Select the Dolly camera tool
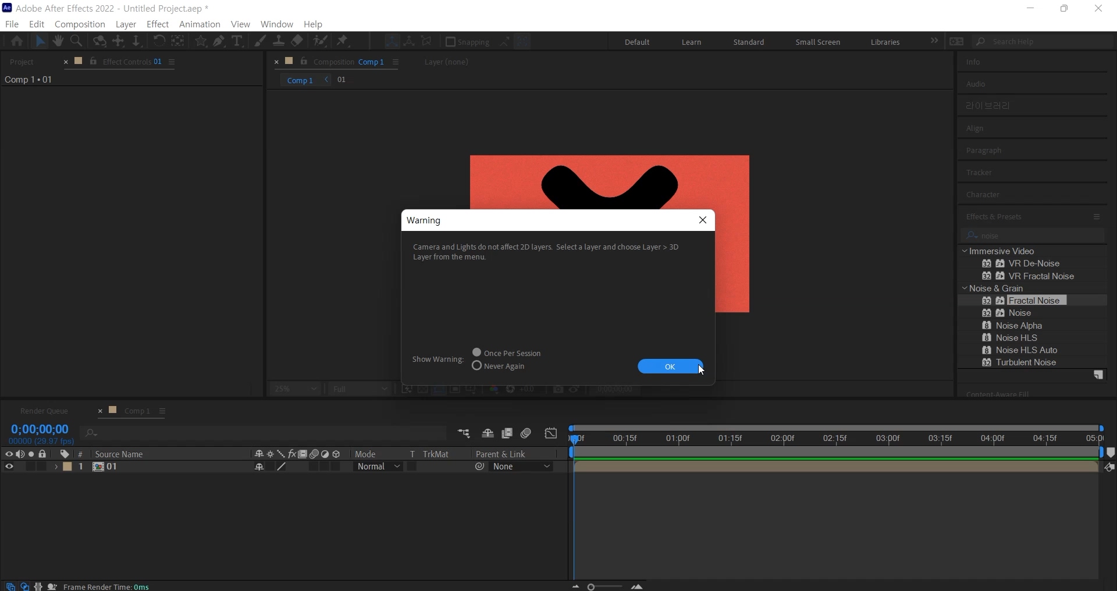Image resolution: width=1117 pixels, height=591 pixels. [x=136, y=41]
